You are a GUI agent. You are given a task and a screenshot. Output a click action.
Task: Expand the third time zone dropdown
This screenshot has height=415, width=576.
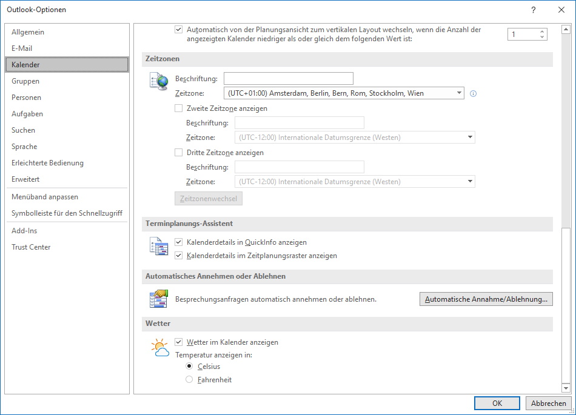[470, 181]
